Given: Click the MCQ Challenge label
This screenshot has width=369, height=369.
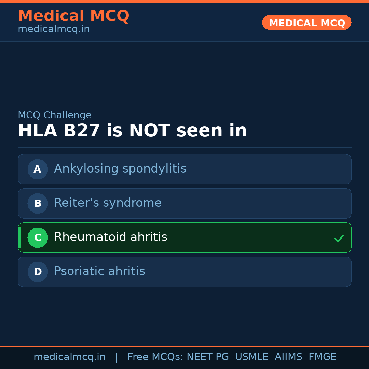Looking at the screenshot, I should [55, 115].
